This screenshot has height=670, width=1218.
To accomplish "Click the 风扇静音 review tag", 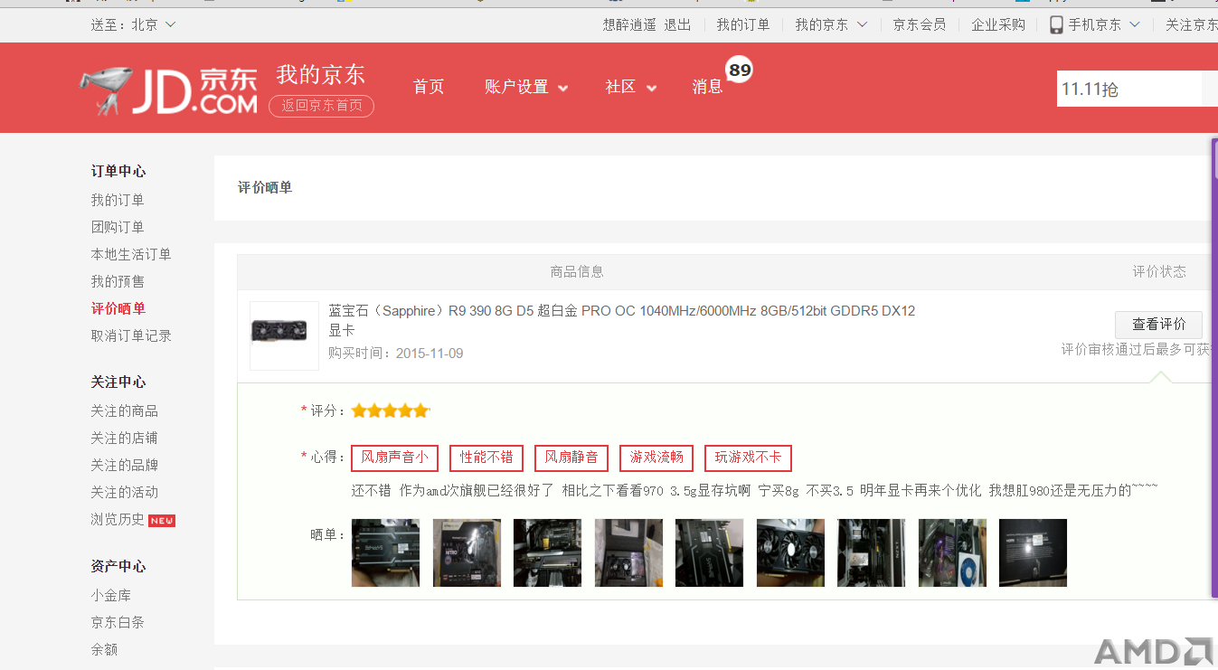I will coord(571,458).
